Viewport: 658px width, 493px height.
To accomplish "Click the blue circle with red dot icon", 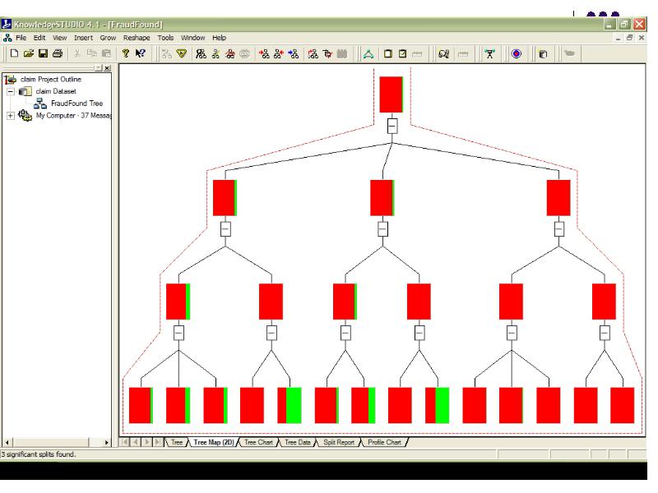I will click(x=517, y=53).
